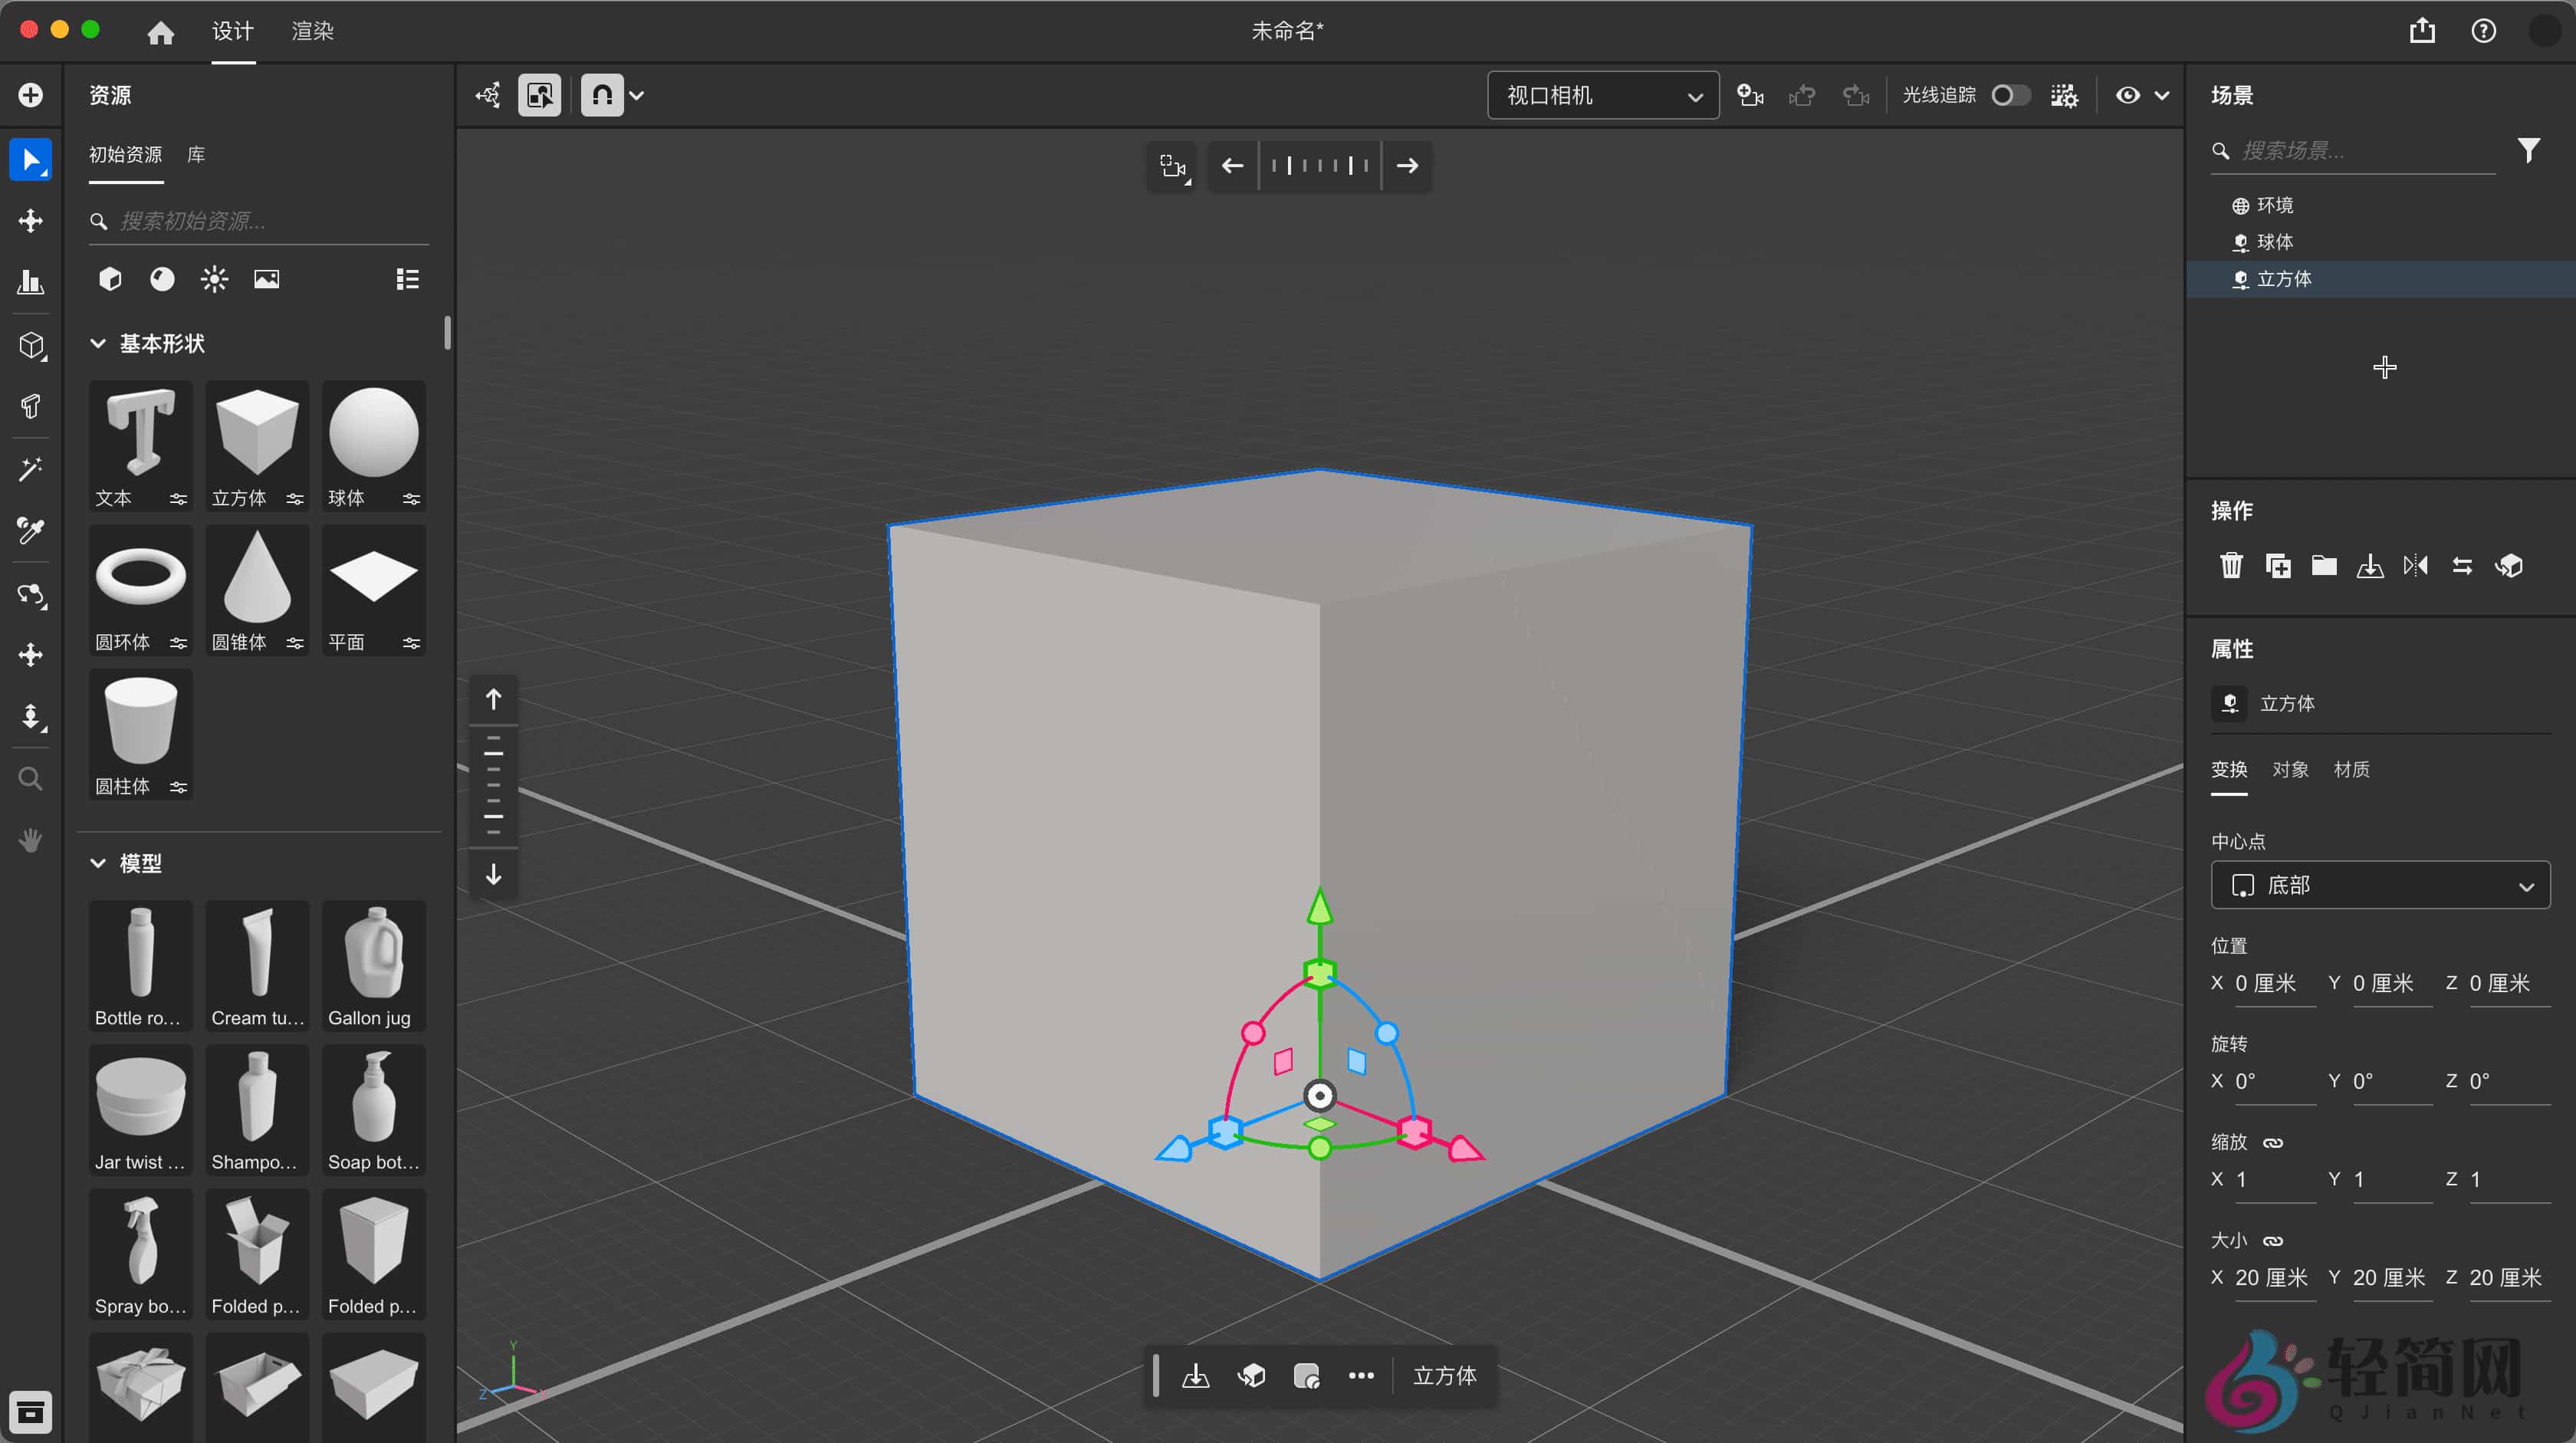Image resolution: width=2576 pixels, height=1443 pixels.
Task: Open render settings next to 光线追踪
Action: point(2063,95)
